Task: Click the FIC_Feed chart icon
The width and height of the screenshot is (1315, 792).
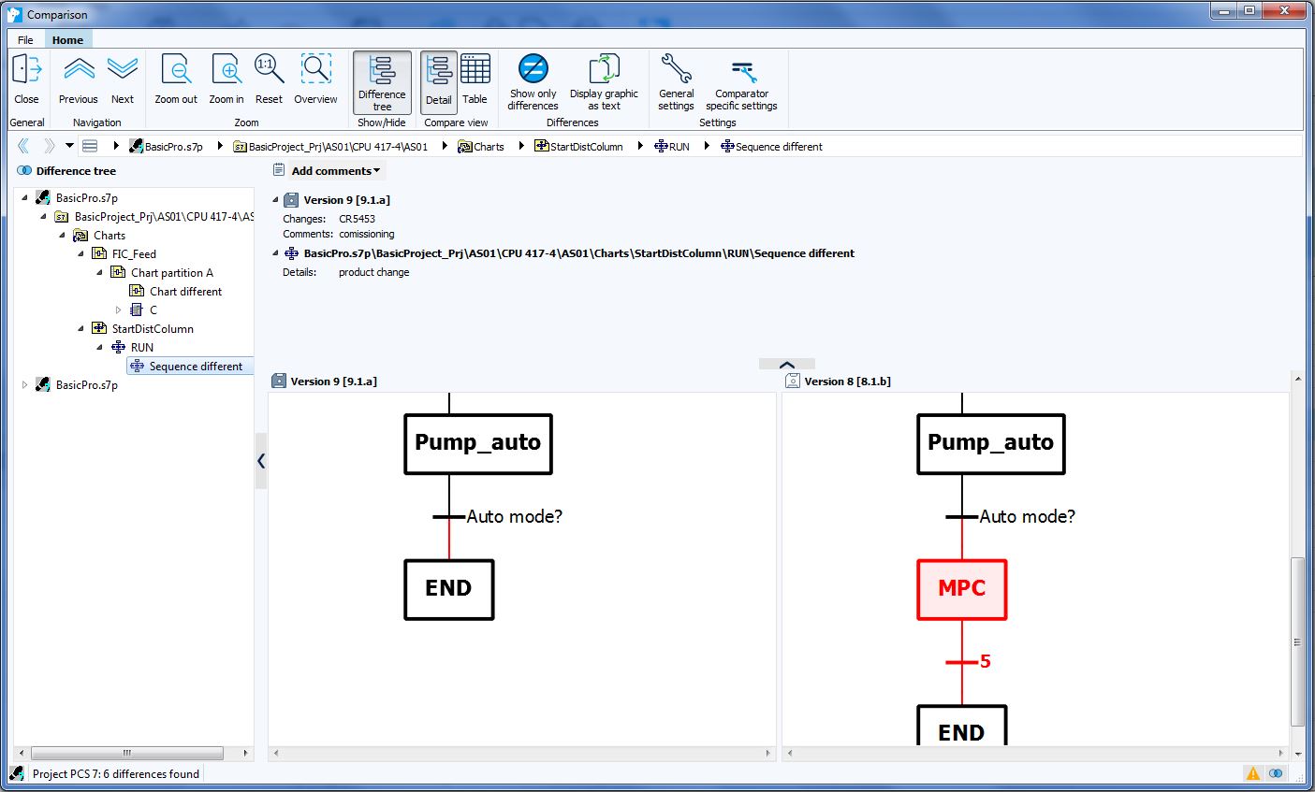Action: point(99,253)
